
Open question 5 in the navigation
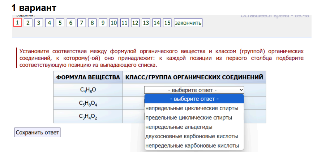tap(60, 23)
